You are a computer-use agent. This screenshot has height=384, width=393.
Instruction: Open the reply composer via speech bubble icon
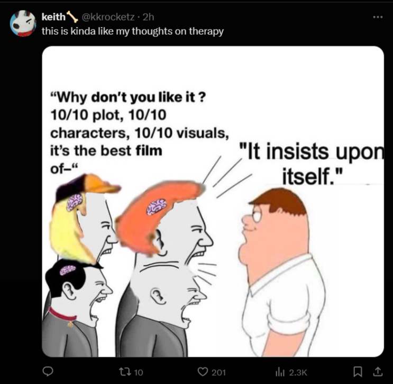[x=48, y=372]
